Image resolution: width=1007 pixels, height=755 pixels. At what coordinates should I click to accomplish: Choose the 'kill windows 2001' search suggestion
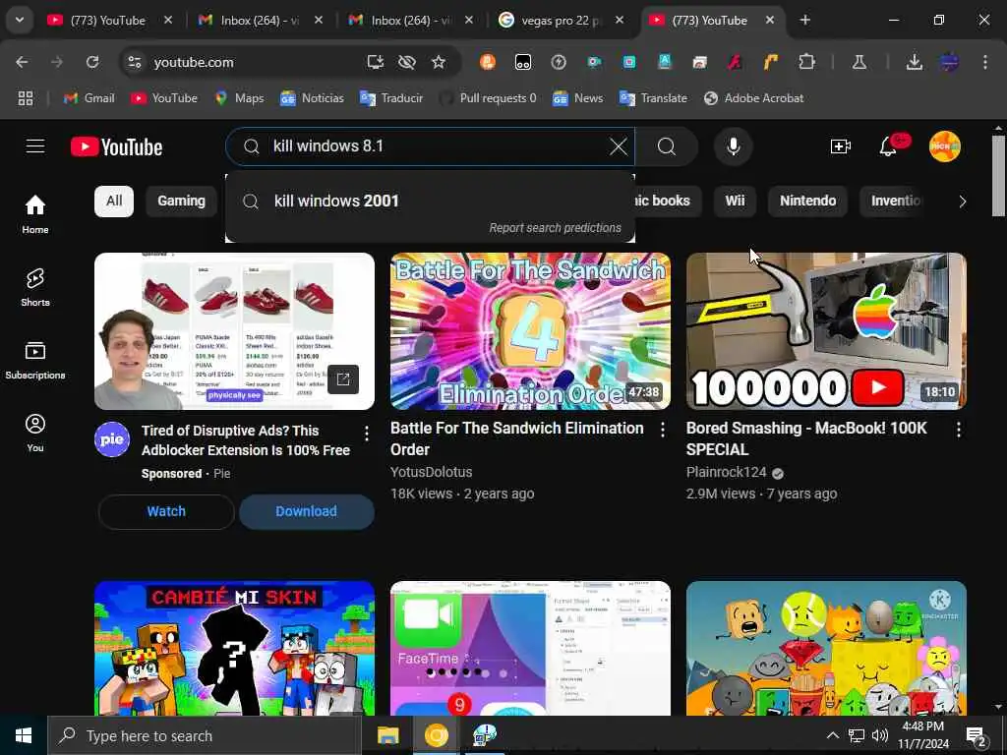point(430,201)
